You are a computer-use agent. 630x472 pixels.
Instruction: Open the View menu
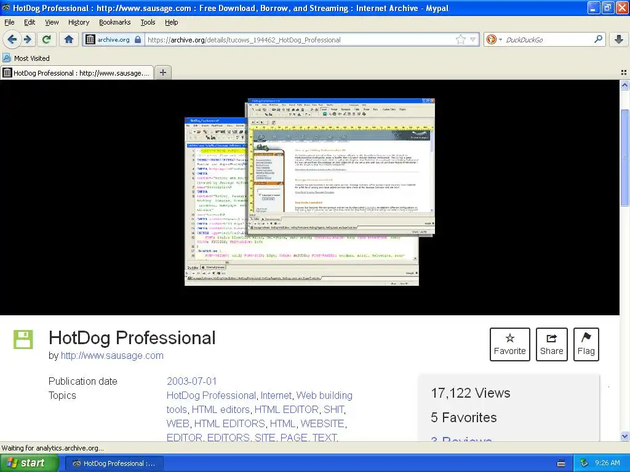point(52,22)
